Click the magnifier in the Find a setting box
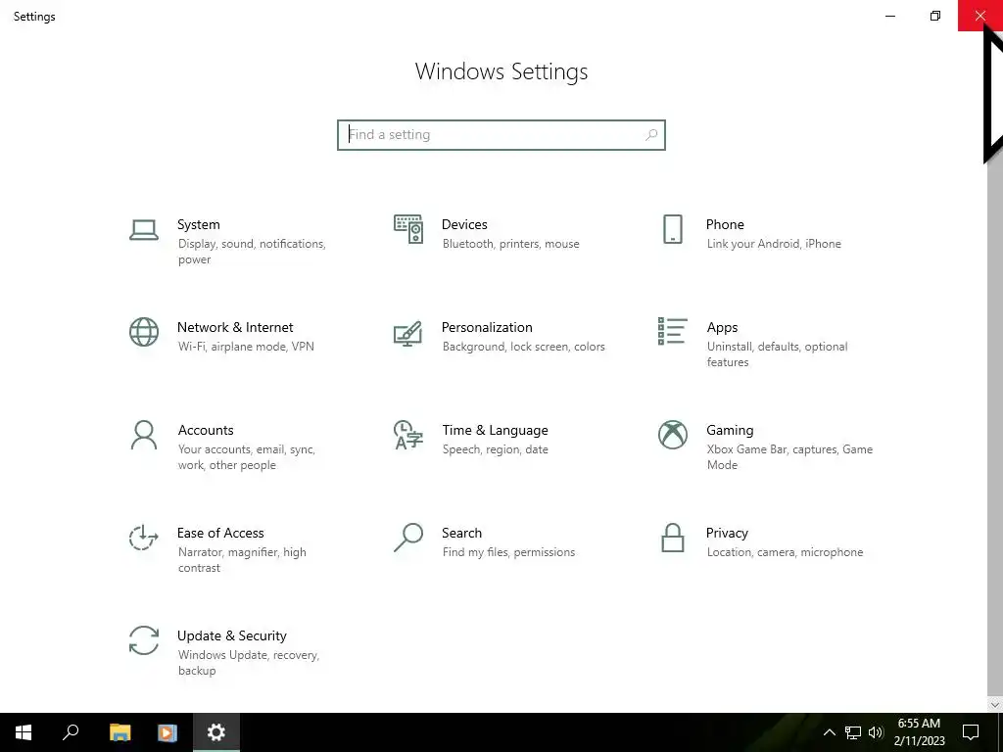 651,135
